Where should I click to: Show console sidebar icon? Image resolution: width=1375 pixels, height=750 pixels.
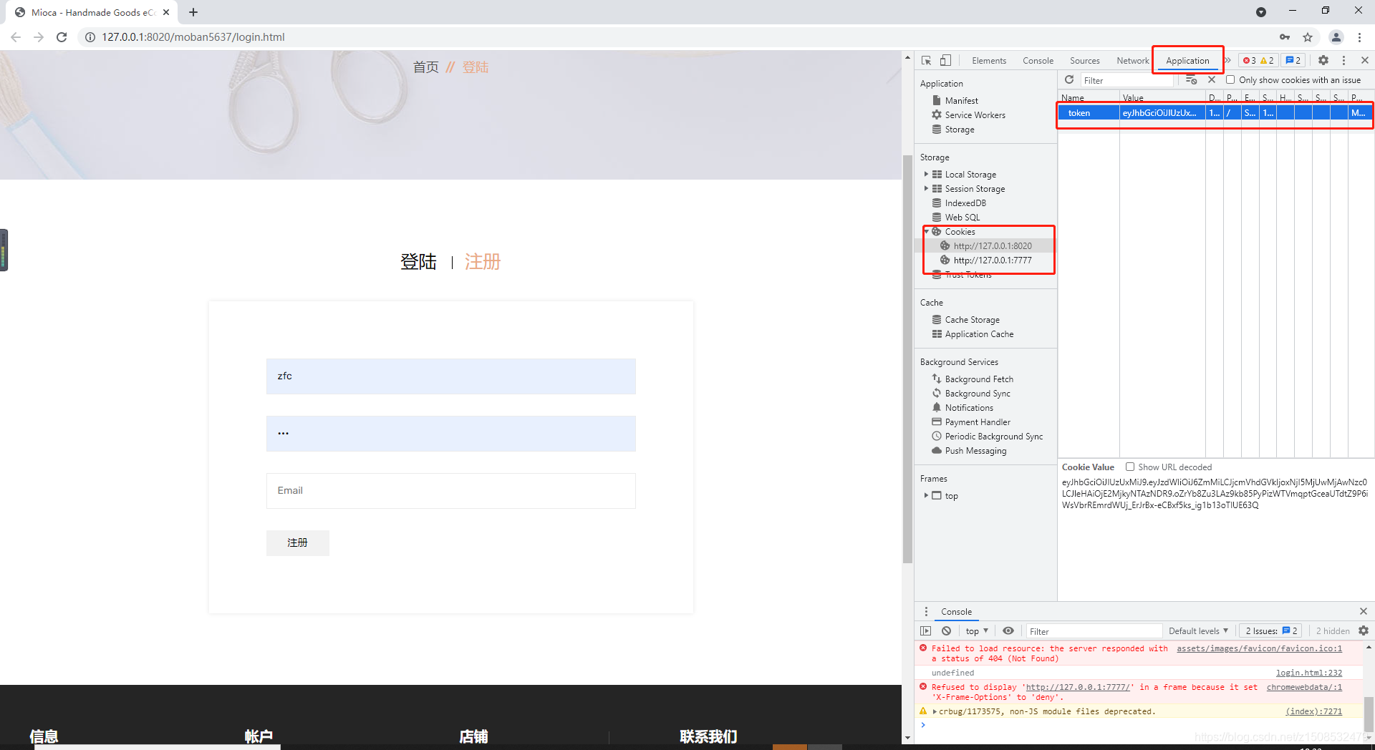click(925, 631)
